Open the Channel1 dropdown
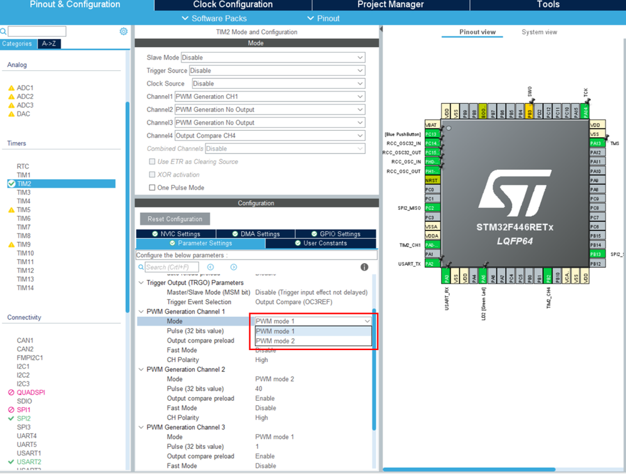 (x=270, y=96)
